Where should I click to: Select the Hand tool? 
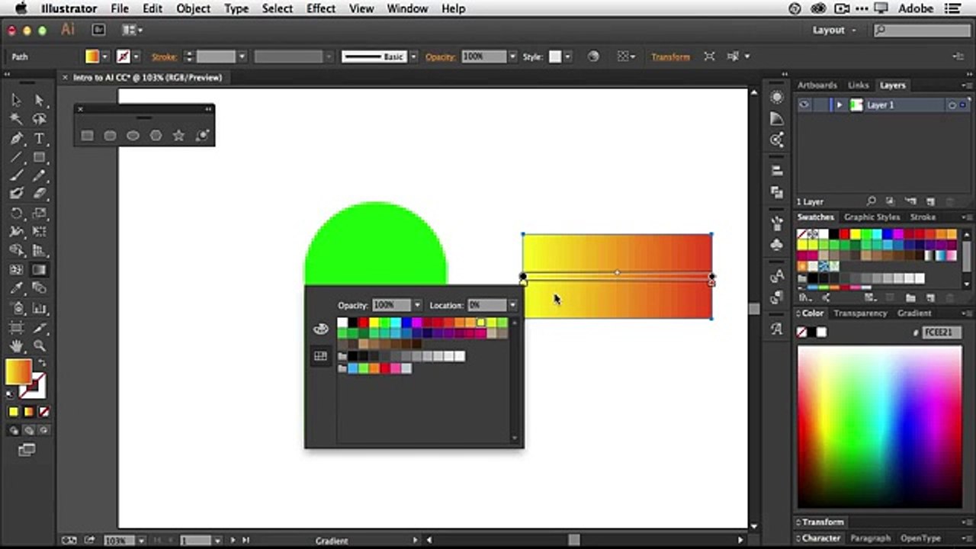pyautogui.click(x=16, y=345)
